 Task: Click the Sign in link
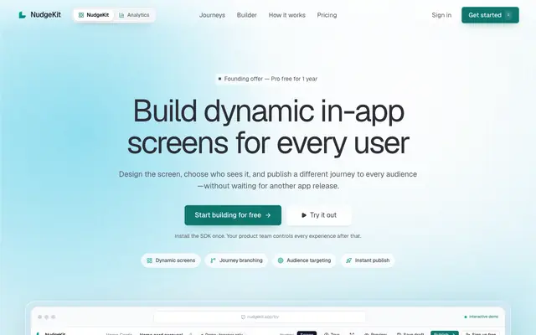(441, 15)
